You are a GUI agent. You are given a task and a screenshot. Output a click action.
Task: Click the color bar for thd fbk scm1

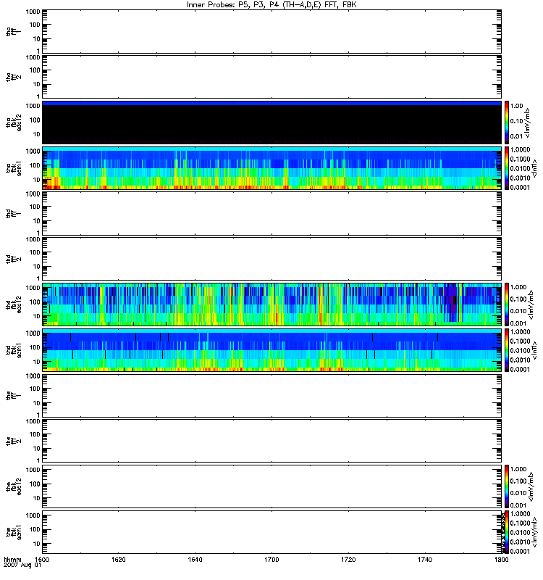507,350
